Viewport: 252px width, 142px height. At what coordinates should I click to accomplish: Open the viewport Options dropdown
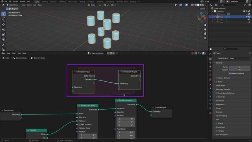203,9
